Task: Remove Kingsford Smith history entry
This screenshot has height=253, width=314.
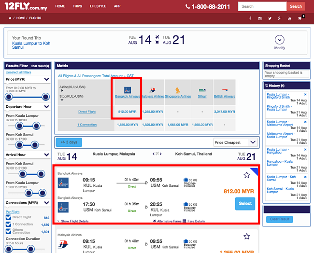Action: click(x=305, y=94)
